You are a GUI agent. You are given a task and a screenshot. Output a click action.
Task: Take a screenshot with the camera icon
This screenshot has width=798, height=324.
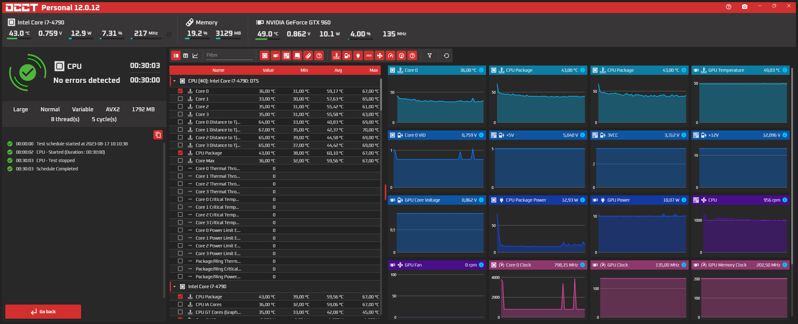(744, 7)
